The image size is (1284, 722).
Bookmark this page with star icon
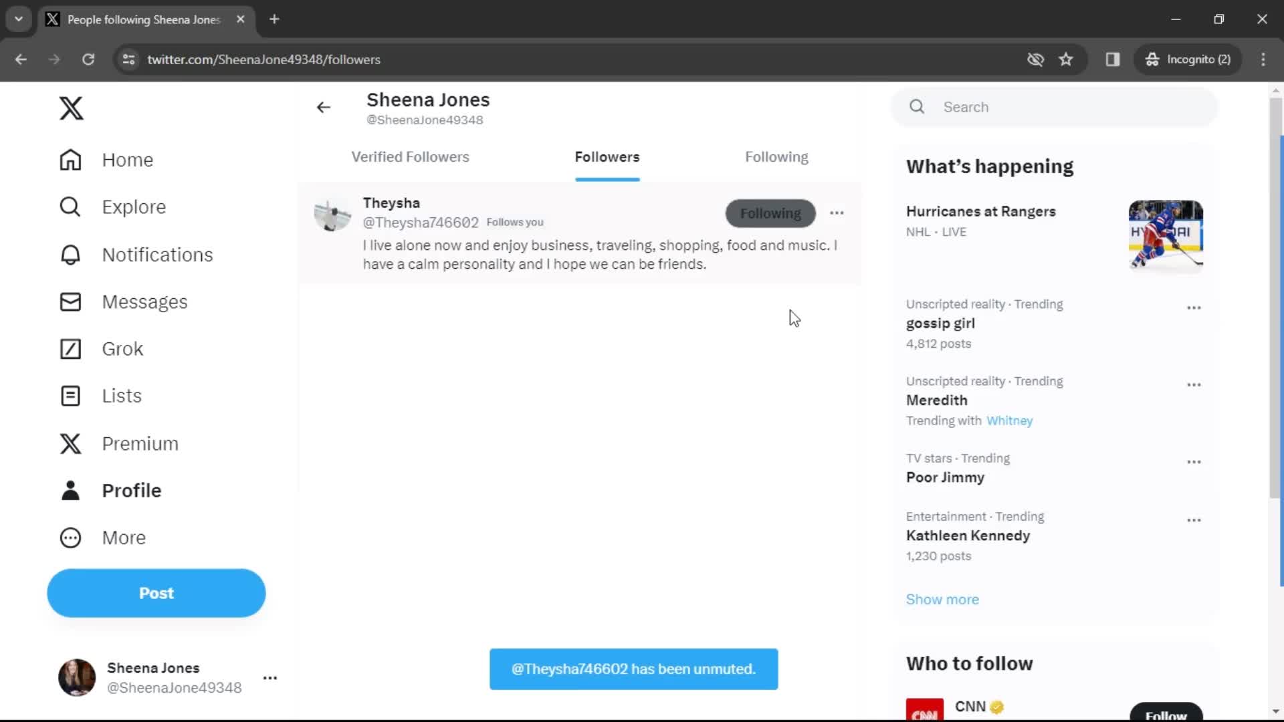tap(1066, 59)
